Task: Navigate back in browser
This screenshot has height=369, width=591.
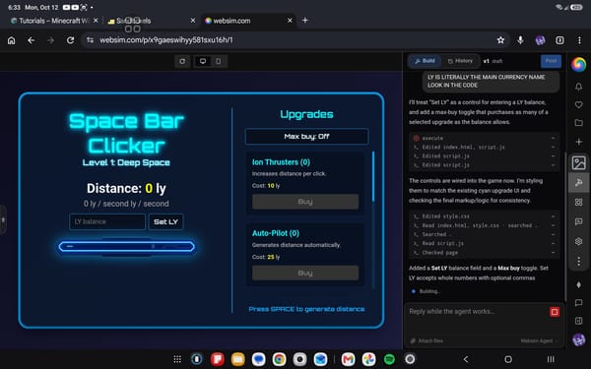Action: tap(31, 40)
